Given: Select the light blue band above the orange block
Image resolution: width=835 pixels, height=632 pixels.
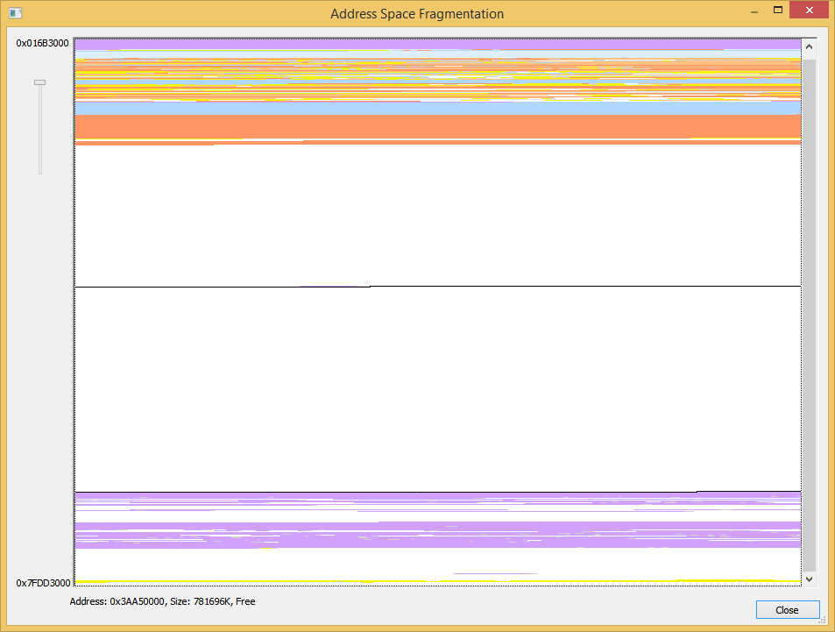Looking at the screenshot, I should tap(438, 108).
